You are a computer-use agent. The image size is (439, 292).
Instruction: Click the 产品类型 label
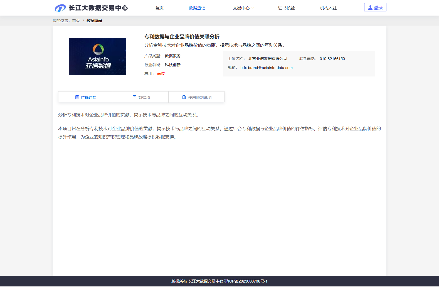(x=153, y=56)
